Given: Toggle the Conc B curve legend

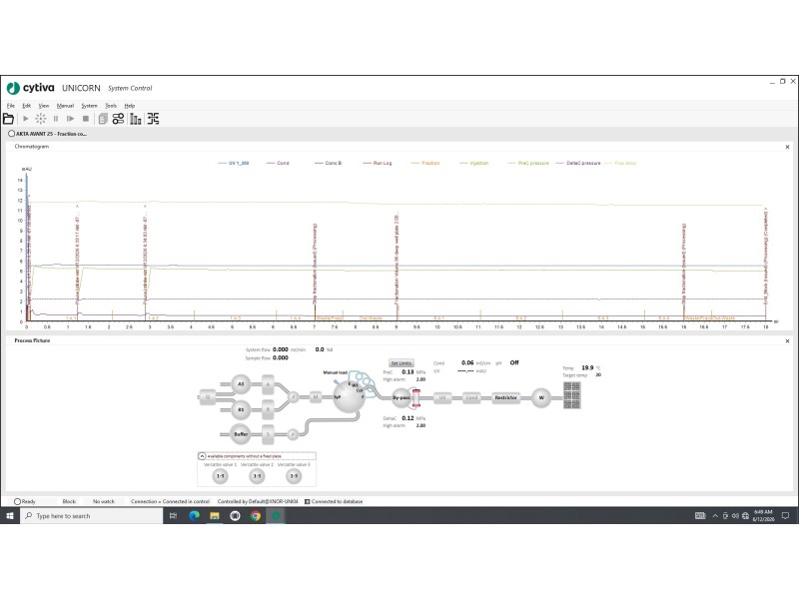Looking at the screenshot, I should pos(328,163).
